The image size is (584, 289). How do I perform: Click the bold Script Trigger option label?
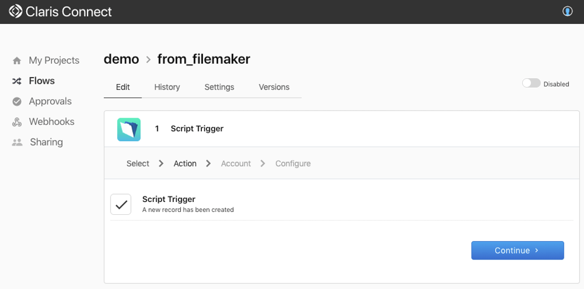coord(168,199)
